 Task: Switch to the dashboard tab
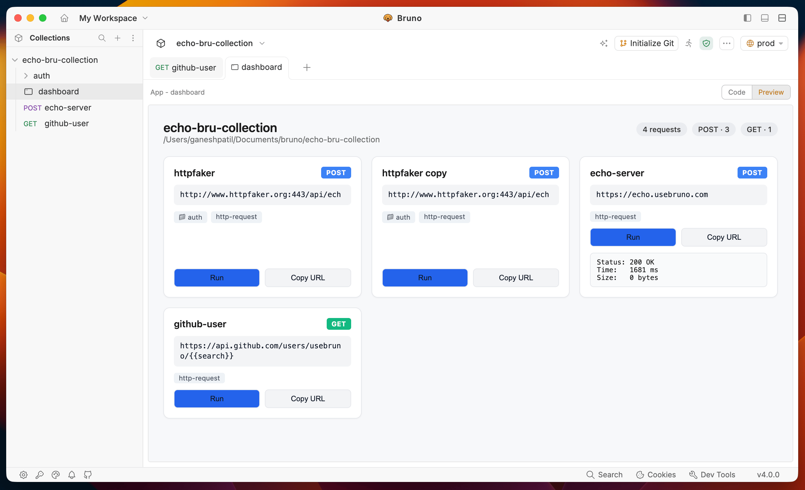coord(257,67)
